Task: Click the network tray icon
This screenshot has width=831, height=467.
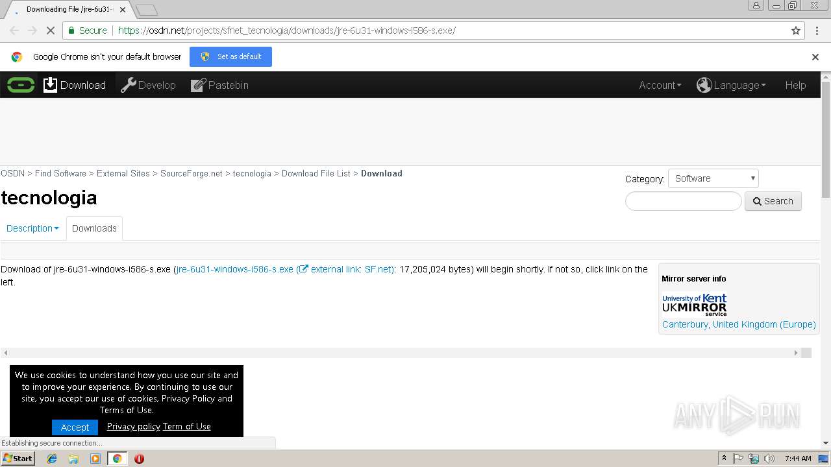Action: pos(754,459)
